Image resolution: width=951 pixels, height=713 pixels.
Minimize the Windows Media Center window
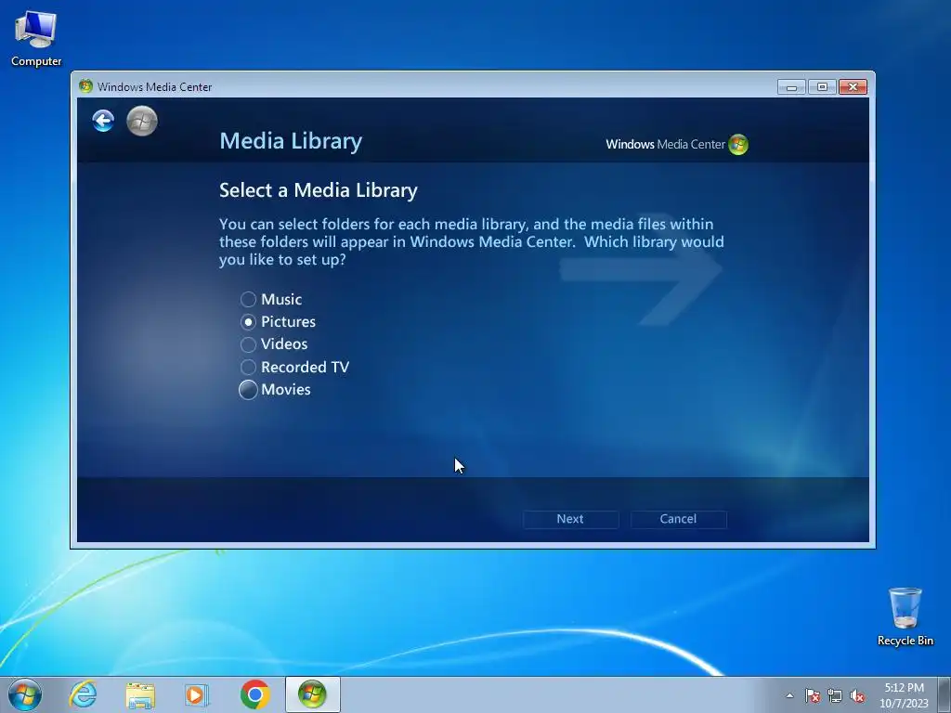pyautogui.click(x=791, y=86)
